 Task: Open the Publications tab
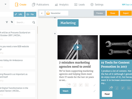click(x=40, y=5)
